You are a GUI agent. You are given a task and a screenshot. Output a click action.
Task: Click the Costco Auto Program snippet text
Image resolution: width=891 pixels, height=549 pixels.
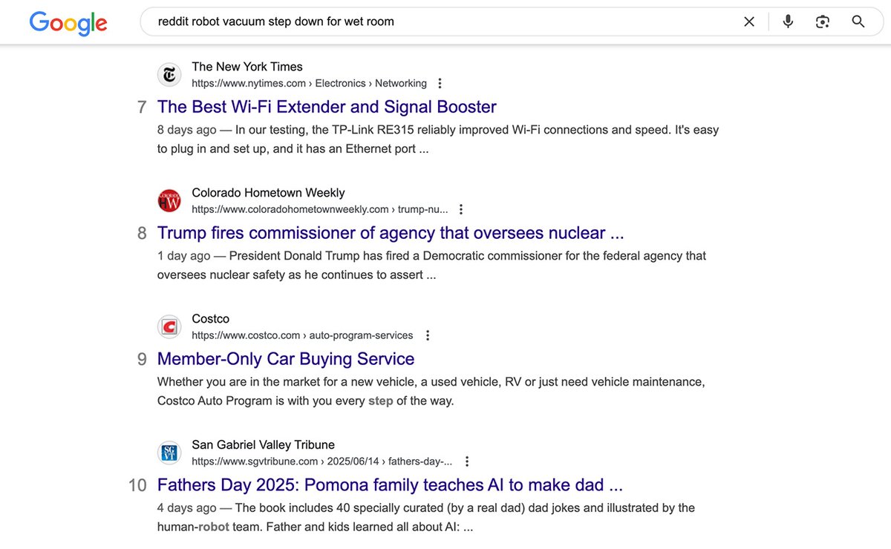[431, 392]
